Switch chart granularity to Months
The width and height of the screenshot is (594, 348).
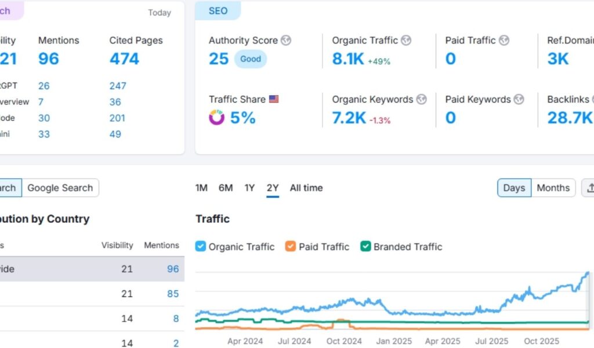[553, 188]
